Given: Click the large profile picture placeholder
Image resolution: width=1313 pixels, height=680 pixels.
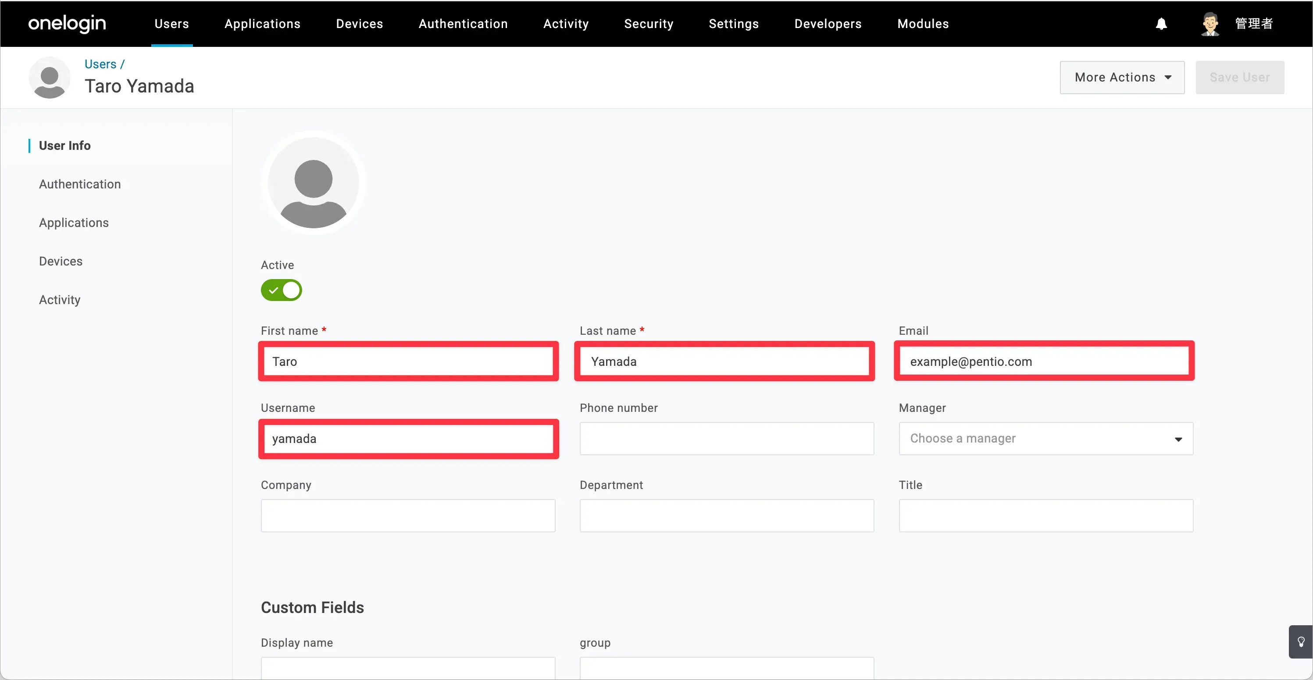Looking at the screenshot, I should 313,182.
